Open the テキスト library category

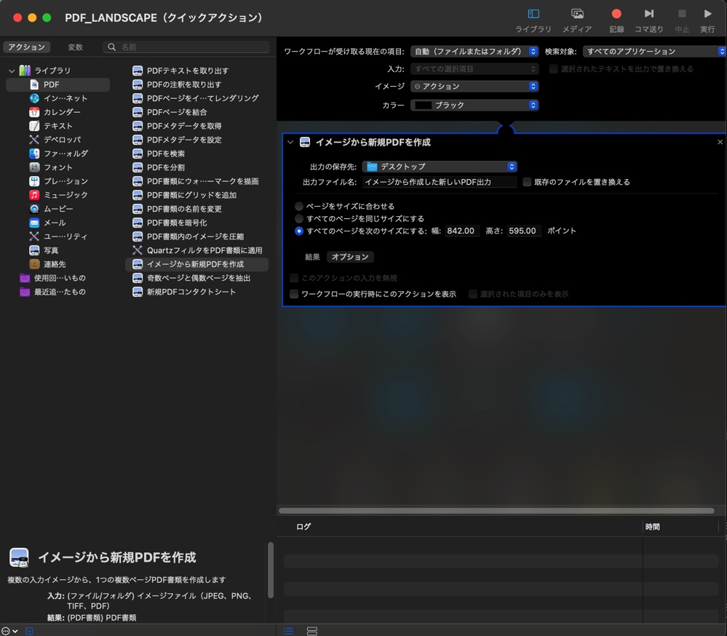pos(58,126)
